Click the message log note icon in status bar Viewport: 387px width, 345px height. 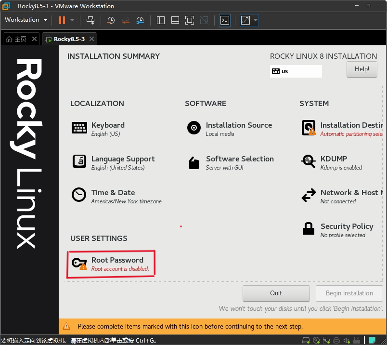pos(372,341)
